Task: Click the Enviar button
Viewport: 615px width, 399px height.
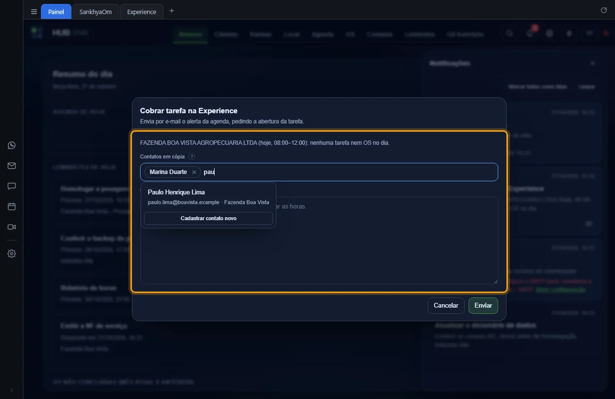Action: (483, 306)
